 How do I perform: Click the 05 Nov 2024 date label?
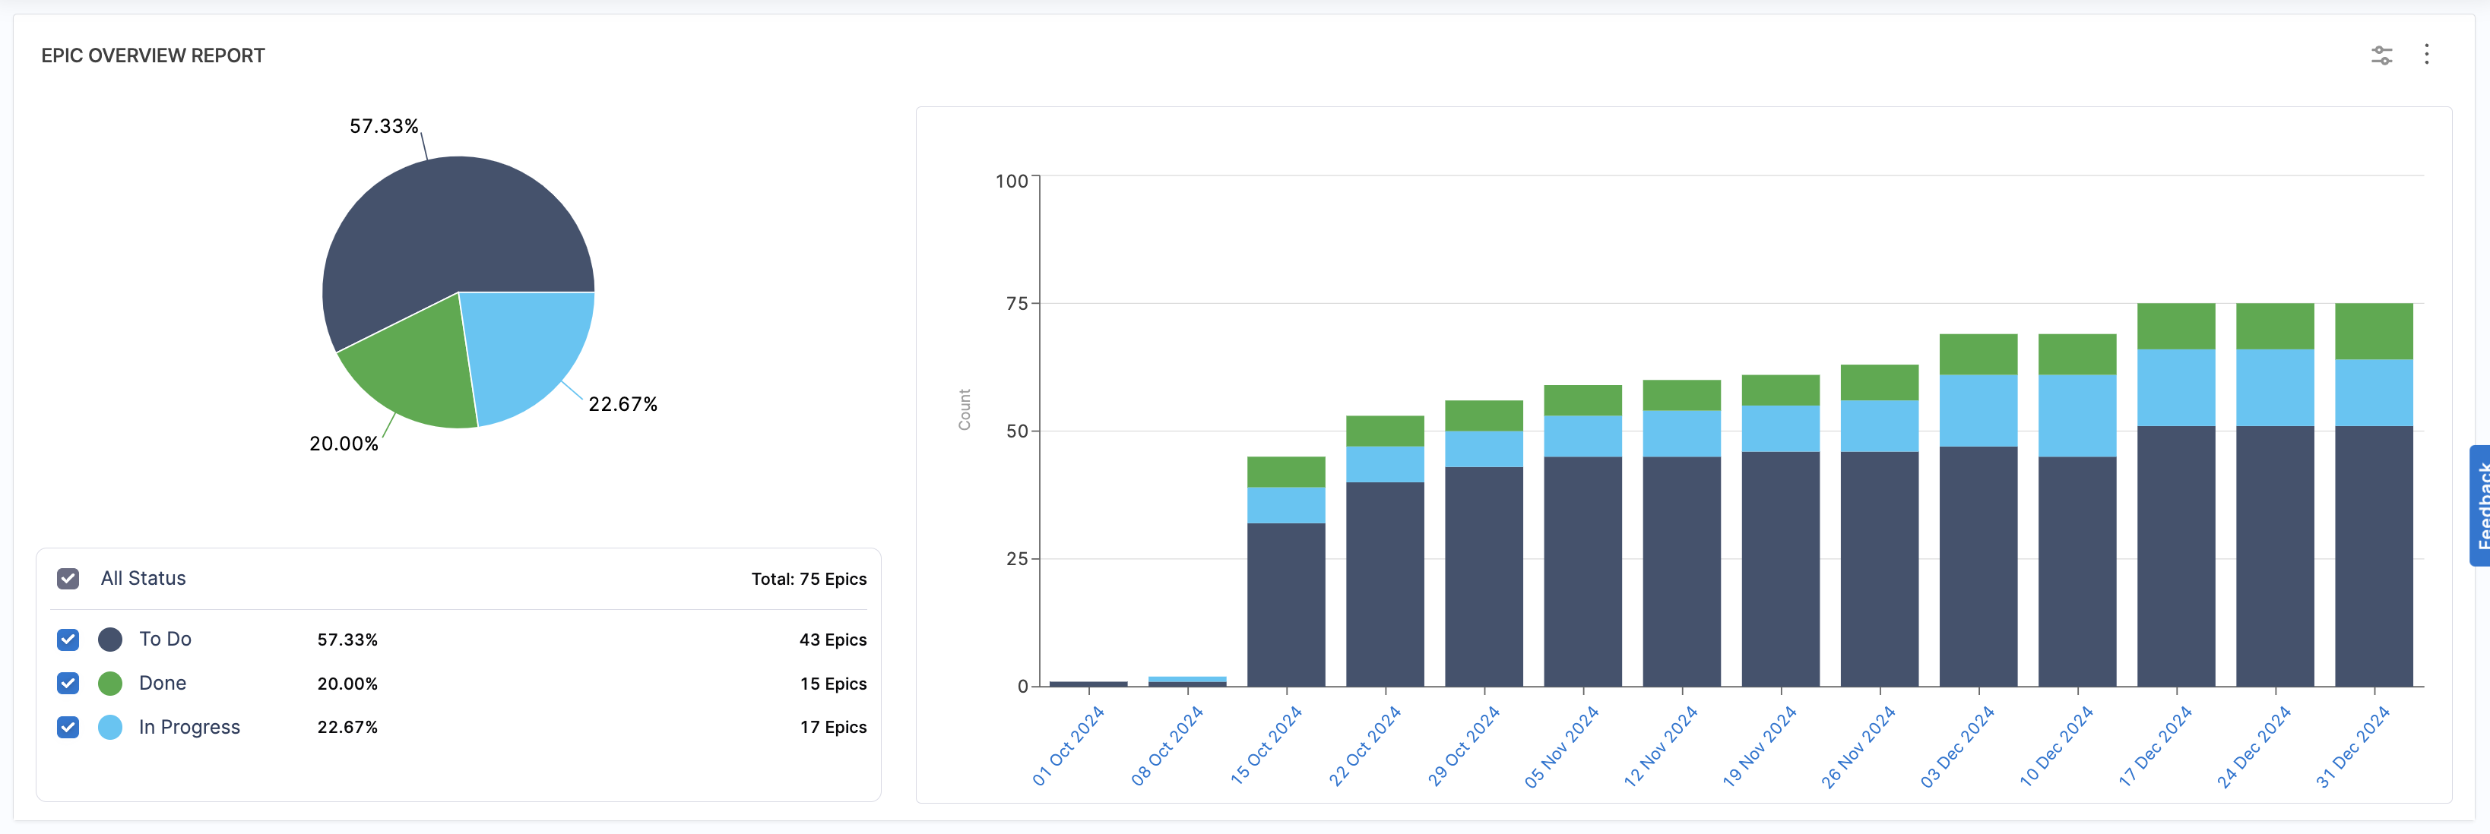(x=1562, y=746)
